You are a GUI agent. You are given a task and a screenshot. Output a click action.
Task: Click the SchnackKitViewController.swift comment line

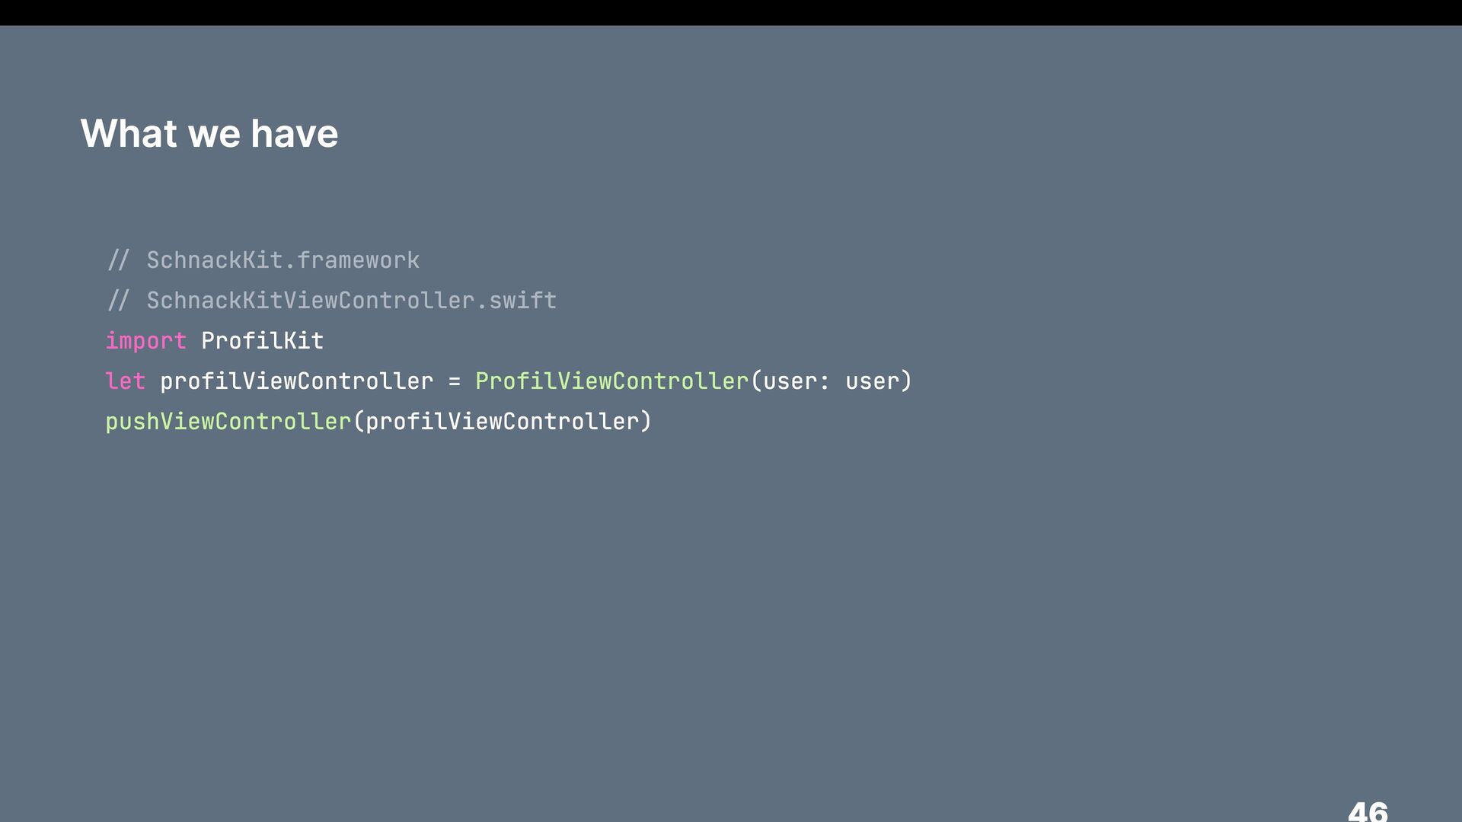(332, 301)
